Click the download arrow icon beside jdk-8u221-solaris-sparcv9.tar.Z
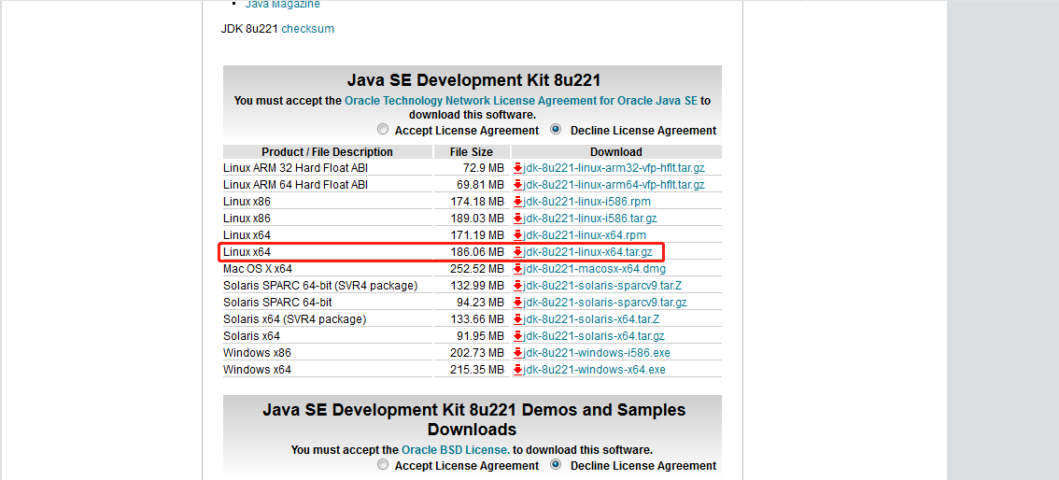Viewport: 1059px width, 480px height. 518,287
